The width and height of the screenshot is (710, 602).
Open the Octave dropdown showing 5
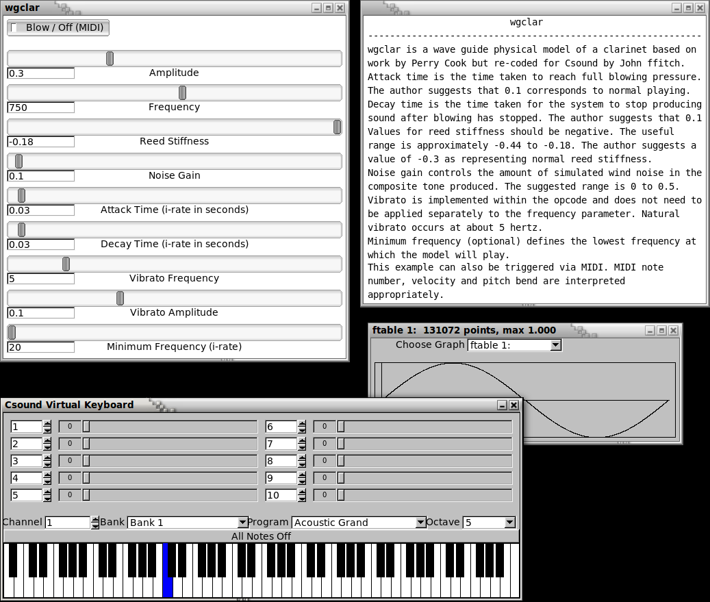pyautogui.click(x=489, y=523)
